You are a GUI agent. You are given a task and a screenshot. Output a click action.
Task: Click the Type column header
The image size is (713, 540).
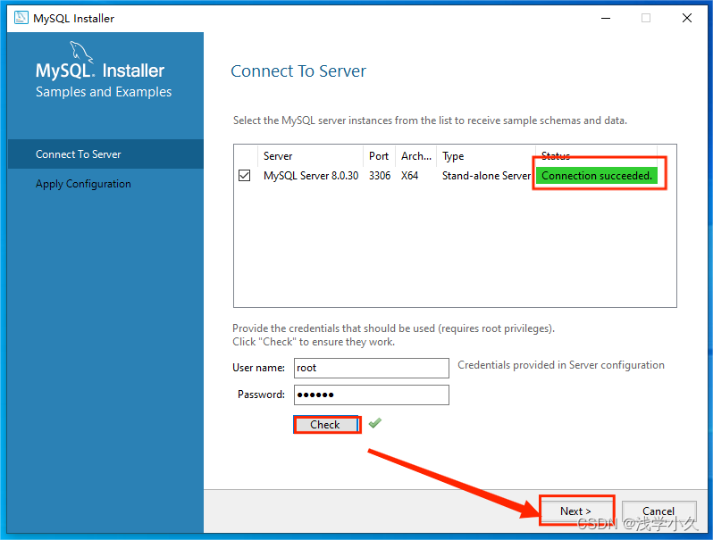486,156
